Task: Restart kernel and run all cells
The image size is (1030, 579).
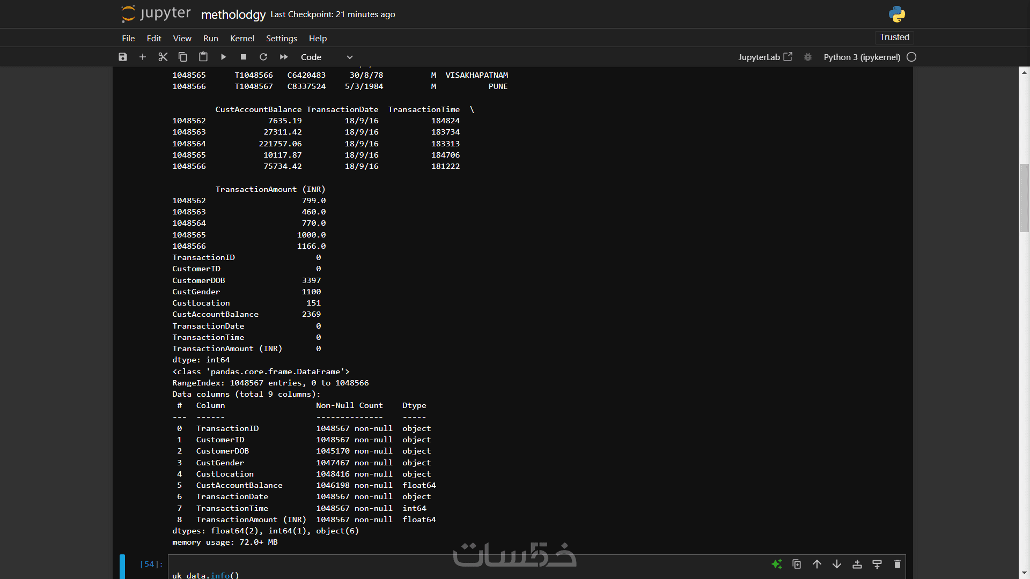Action: (284, 57)
